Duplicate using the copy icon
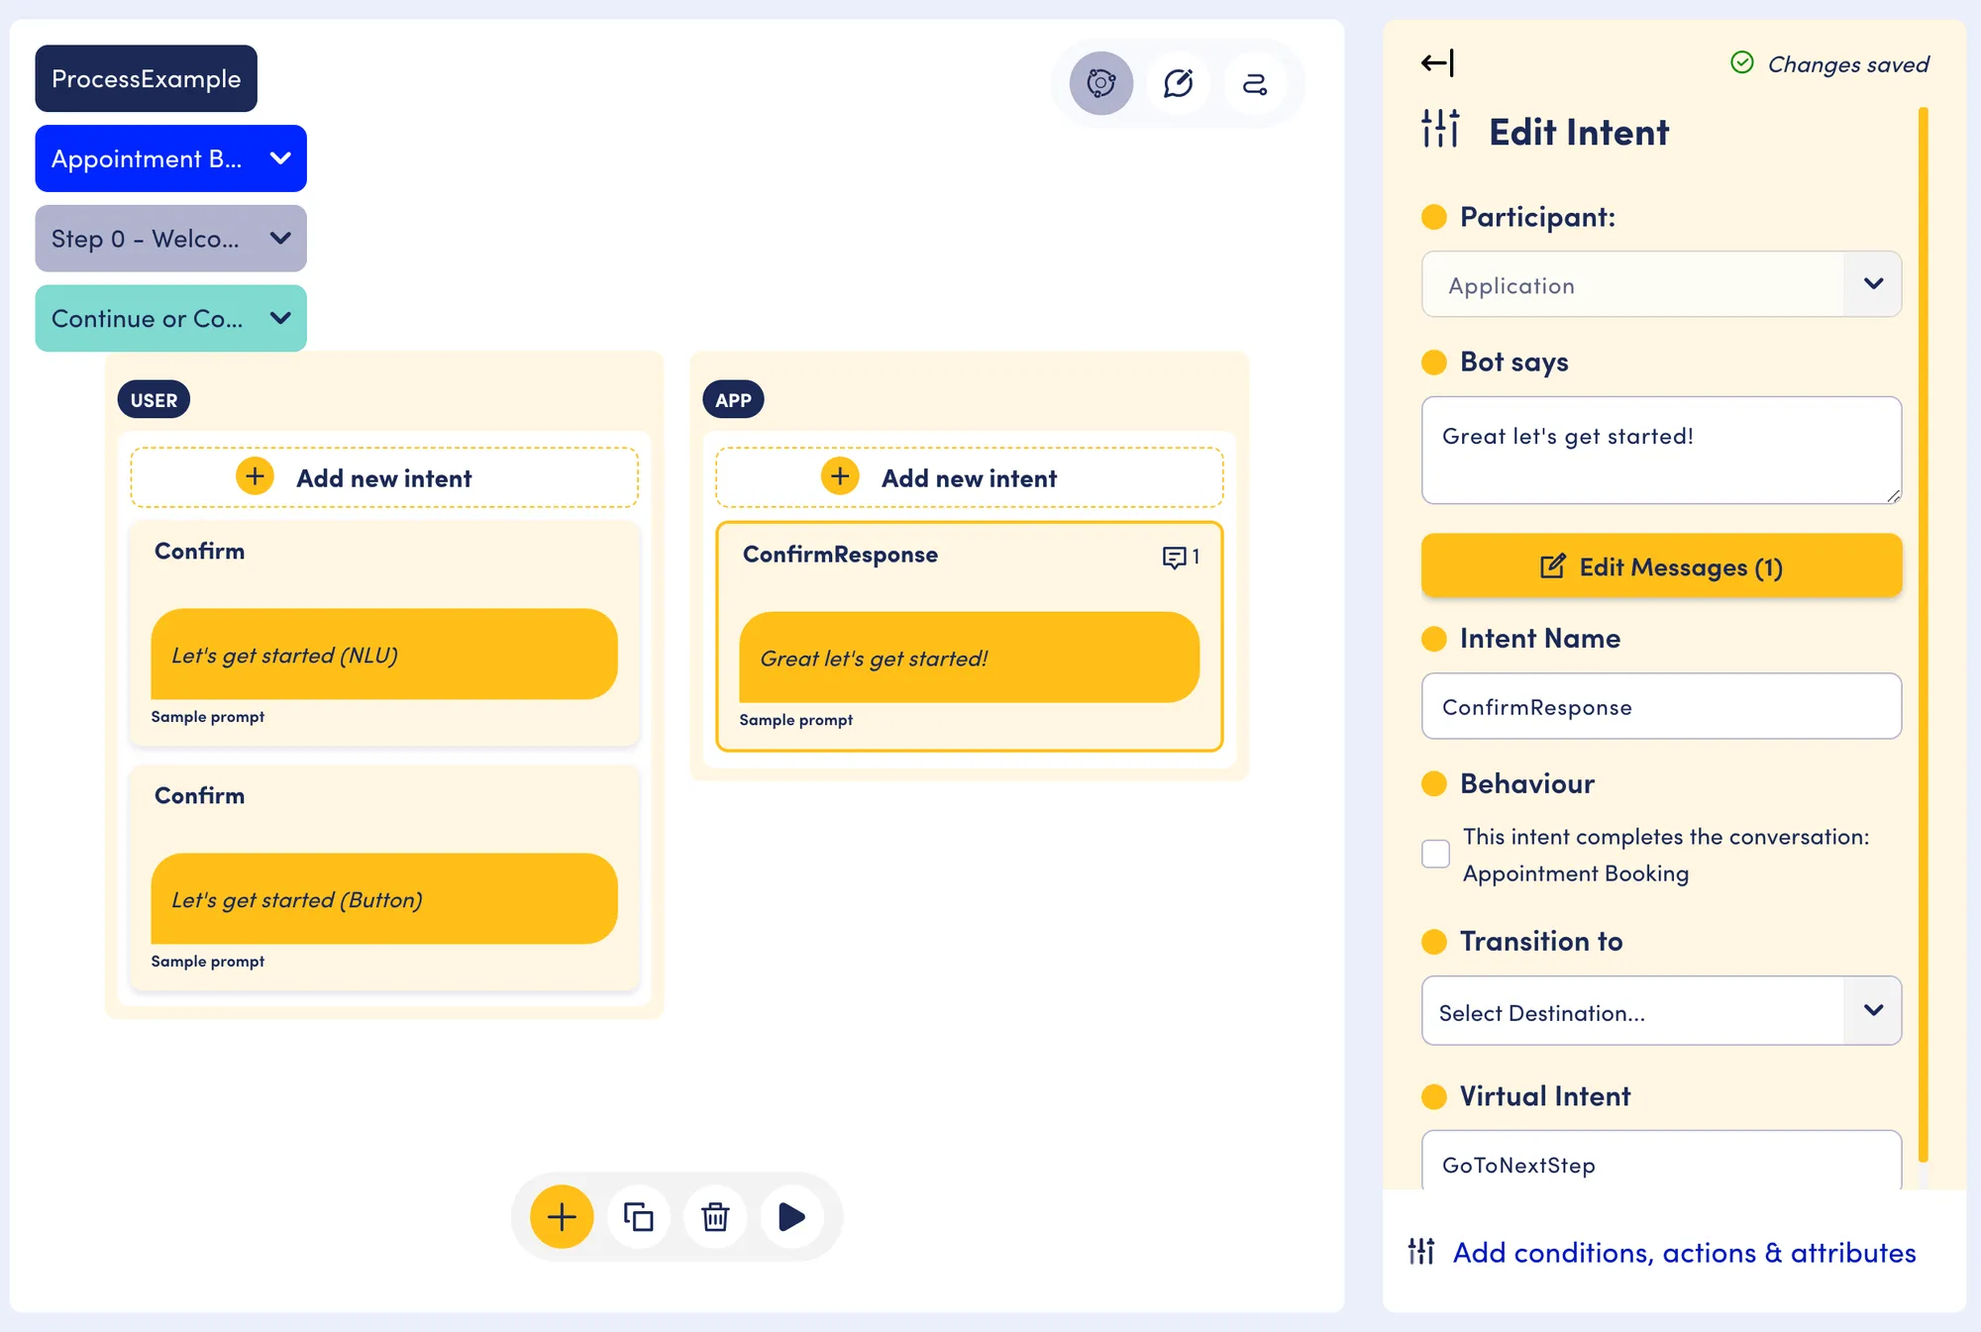The height and width of the screenshot is (1332, 1981). click(x=639, y=1216)
